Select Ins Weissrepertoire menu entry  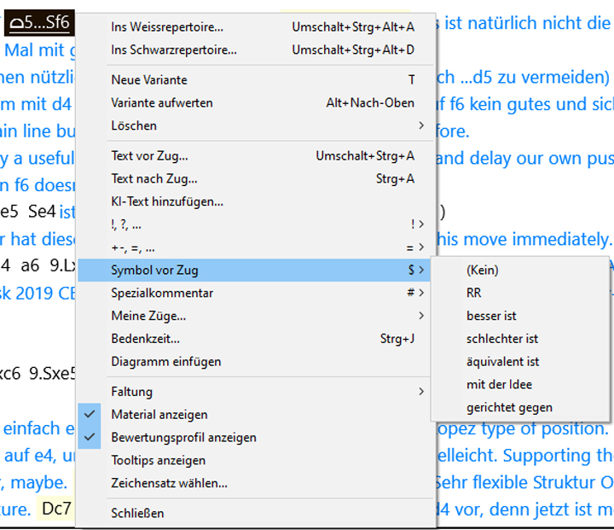[x=167, y=27]
